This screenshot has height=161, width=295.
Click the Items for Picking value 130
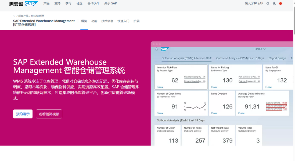coord(228,80)
